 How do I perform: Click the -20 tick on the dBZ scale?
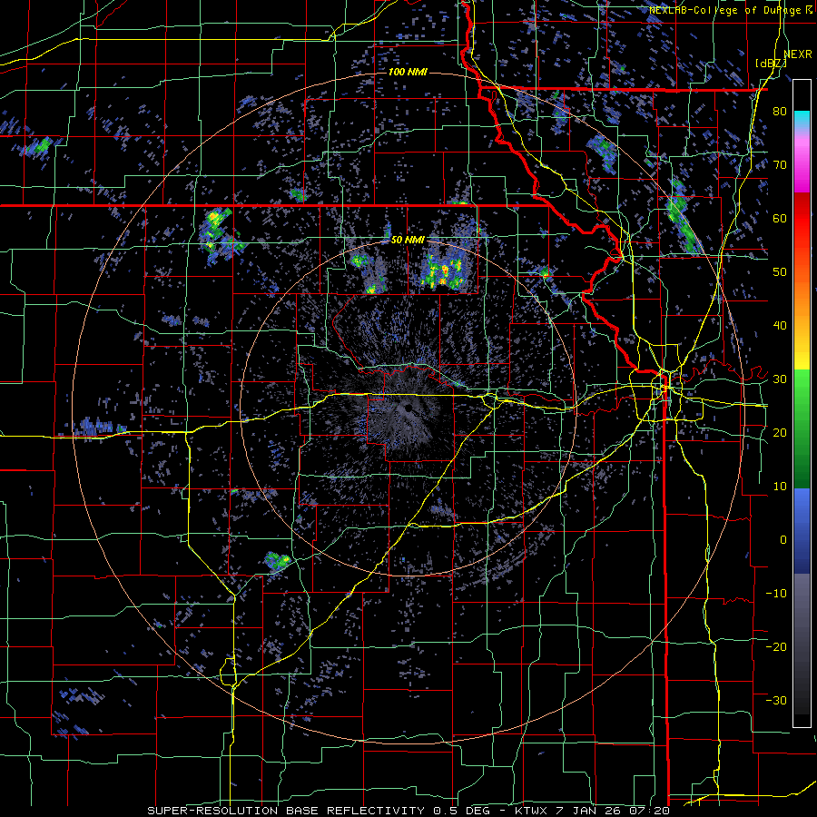776,646
